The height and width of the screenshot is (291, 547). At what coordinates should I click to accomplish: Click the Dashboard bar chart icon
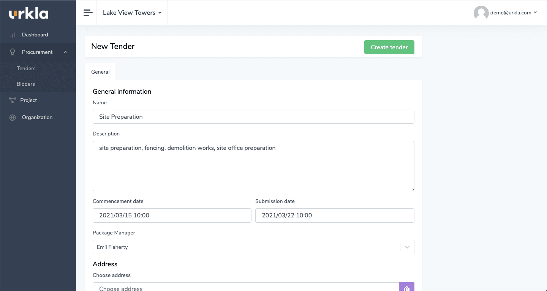[13, 35]
